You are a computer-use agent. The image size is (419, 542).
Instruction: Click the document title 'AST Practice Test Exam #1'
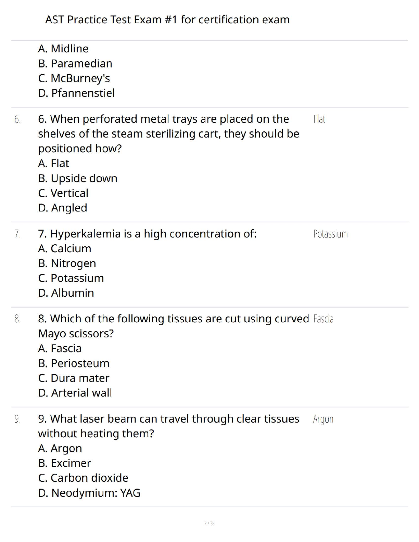pos(167,20)
